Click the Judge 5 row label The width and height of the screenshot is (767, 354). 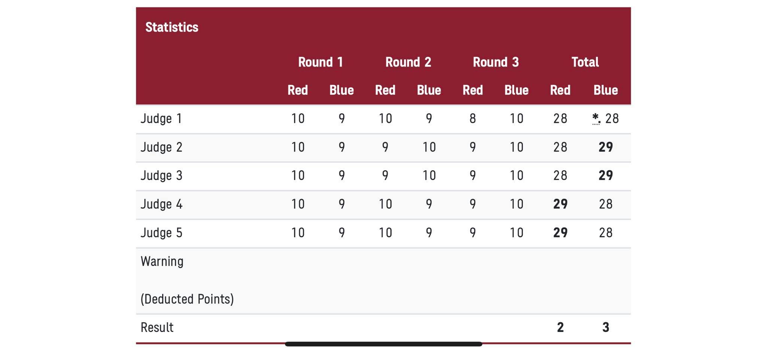pos(161,233)
